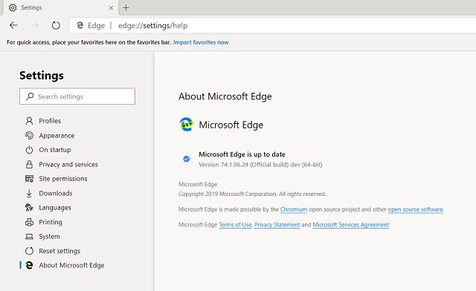The width and height of the screenshot is (476, 291).
Task: Click the magnifier icon in search box
Action: [30, 97]
